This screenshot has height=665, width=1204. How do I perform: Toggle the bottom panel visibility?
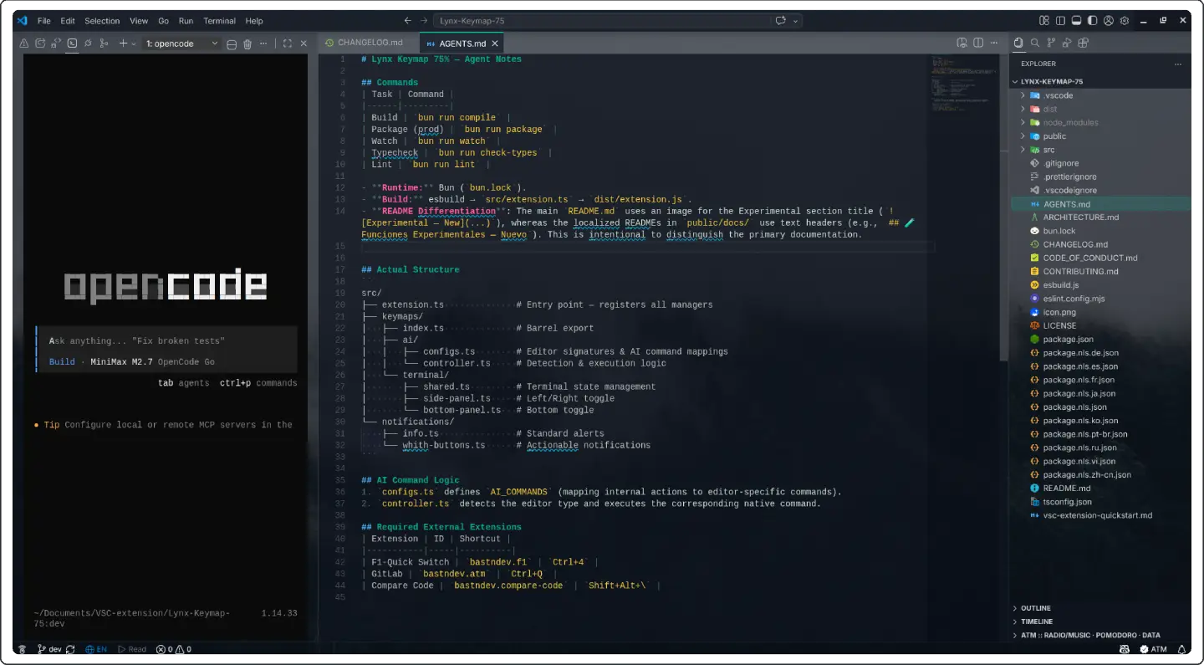coord(1076,21)
